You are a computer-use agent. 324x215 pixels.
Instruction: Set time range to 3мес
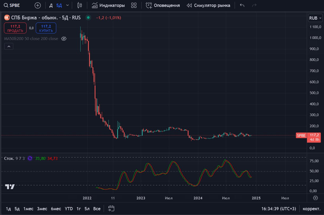point(42,209)
